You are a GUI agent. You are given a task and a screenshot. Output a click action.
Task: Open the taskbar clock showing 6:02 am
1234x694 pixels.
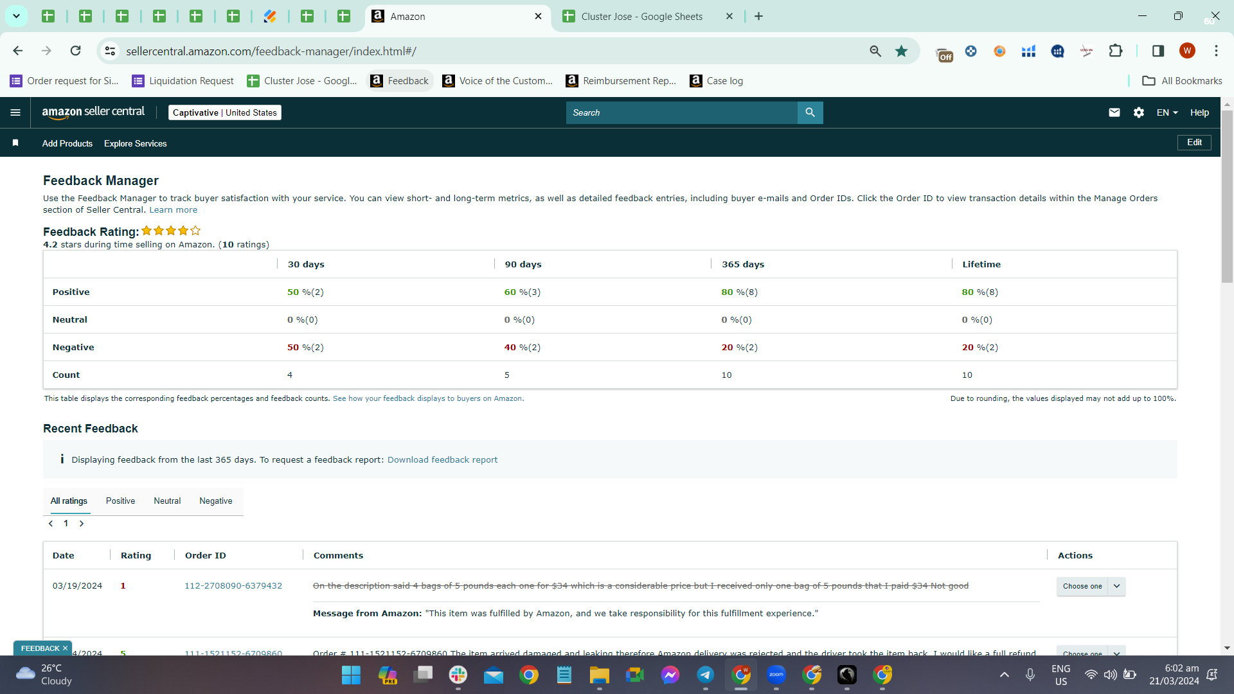click(x=1174, y=675)
